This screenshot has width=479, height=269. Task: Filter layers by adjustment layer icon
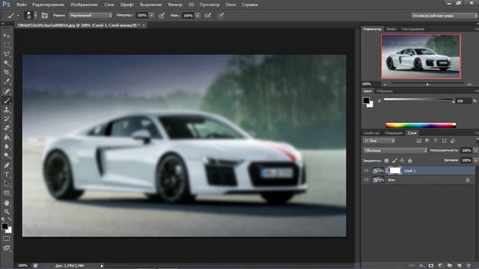(x=427, y=140)
